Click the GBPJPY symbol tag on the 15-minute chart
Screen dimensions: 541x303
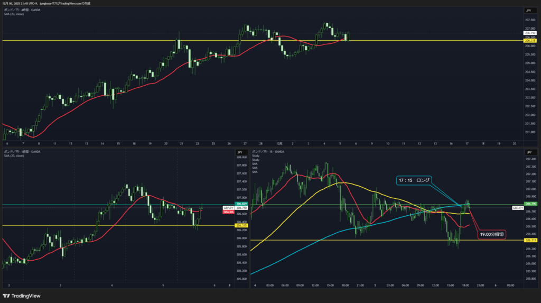click(x=517, y=208)
